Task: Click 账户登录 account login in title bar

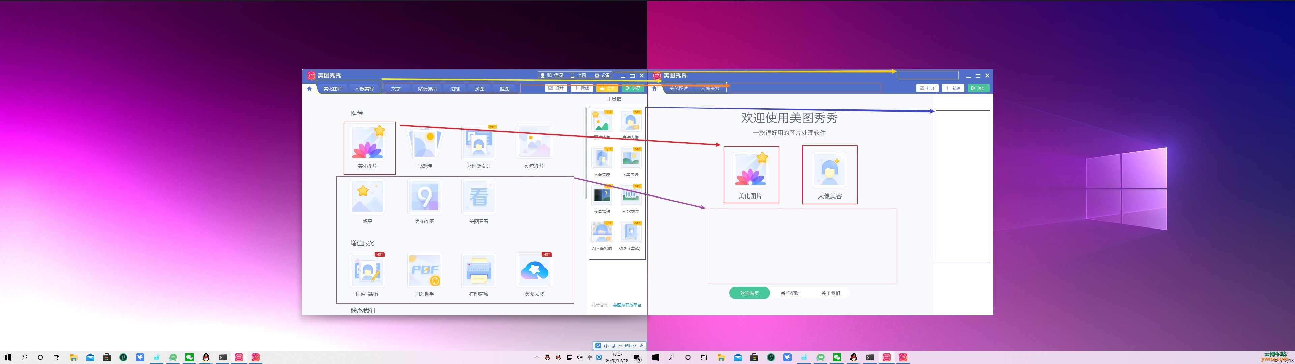Action: [551, 75]
